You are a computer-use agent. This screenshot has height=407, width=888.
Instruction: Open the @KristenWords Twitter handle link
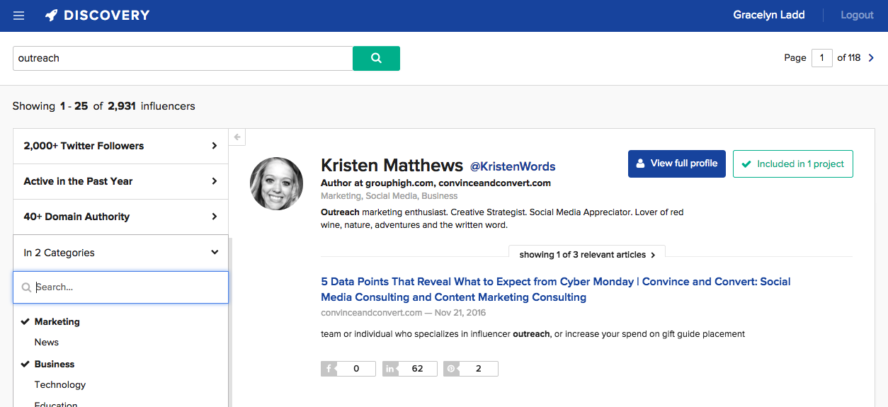(513, 167)
